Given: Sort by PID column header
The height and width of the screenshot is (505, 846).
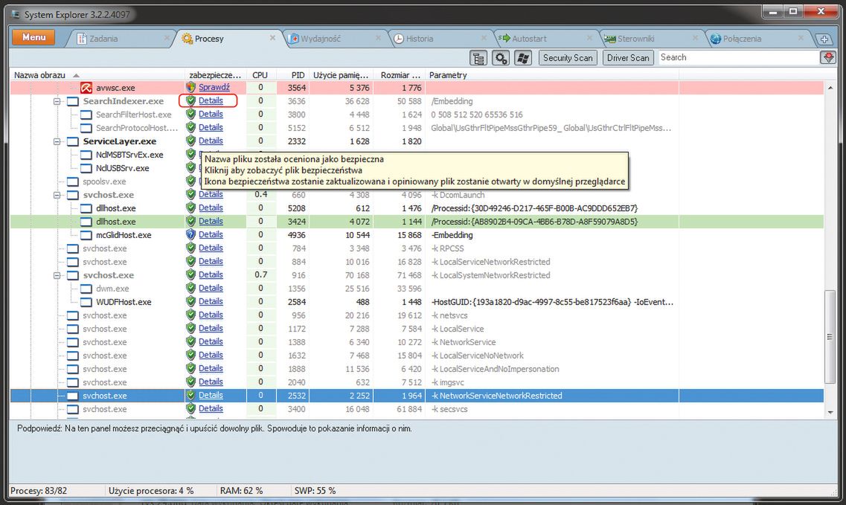Looking at the screenshot, I should [x=298, y=75].
